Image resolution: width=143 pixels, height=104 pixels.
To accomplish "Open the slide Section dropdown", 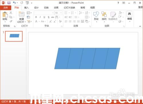I will click(29, 22).
